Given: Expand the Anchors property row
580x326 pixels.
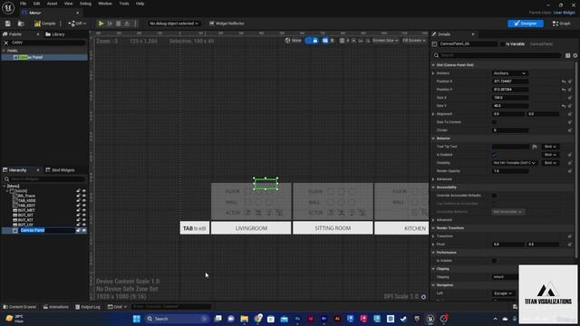Looking at the screenshot, I should 433,73.
